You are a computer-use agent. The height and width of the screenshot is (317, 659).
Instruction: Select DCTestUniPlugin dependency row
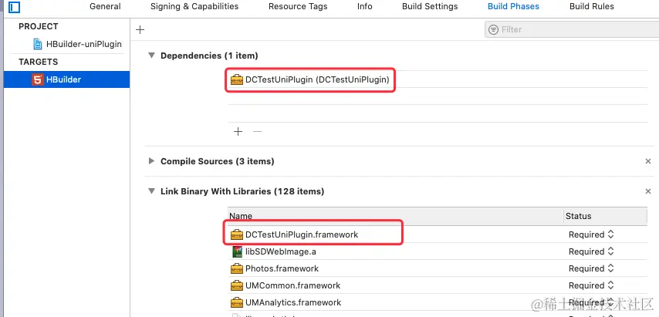tap(438, 79)
